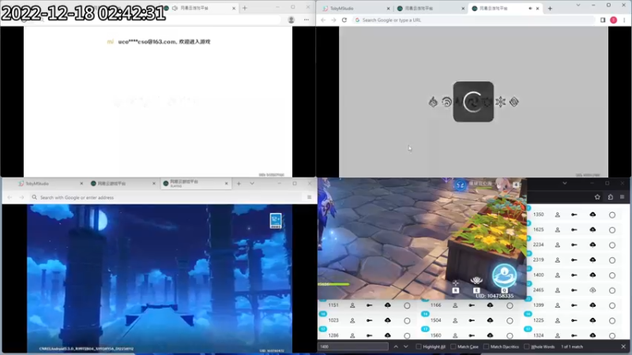This screenshot has height=355, width=632.
Task: Click the person icon in row 1166
Action: coord(455,305)
